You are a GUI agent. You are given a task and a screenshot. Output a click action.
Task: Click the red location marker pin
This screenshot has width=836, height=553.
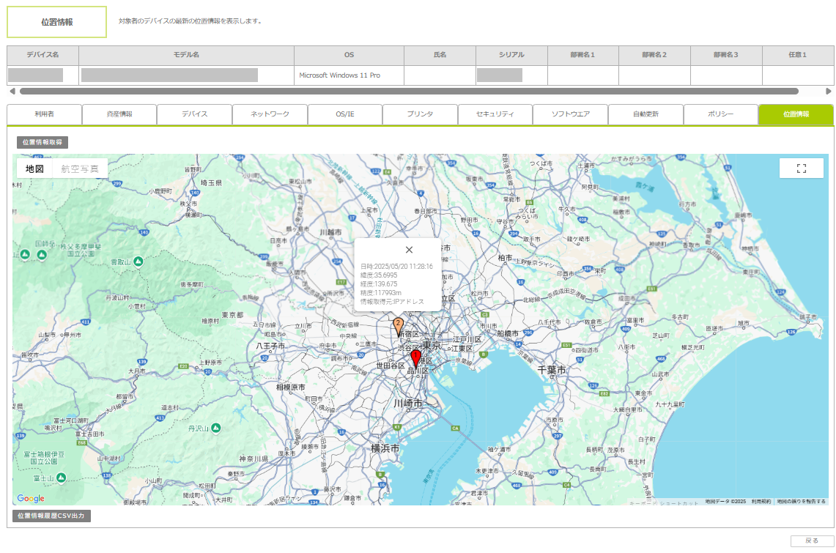coord(415,357)
